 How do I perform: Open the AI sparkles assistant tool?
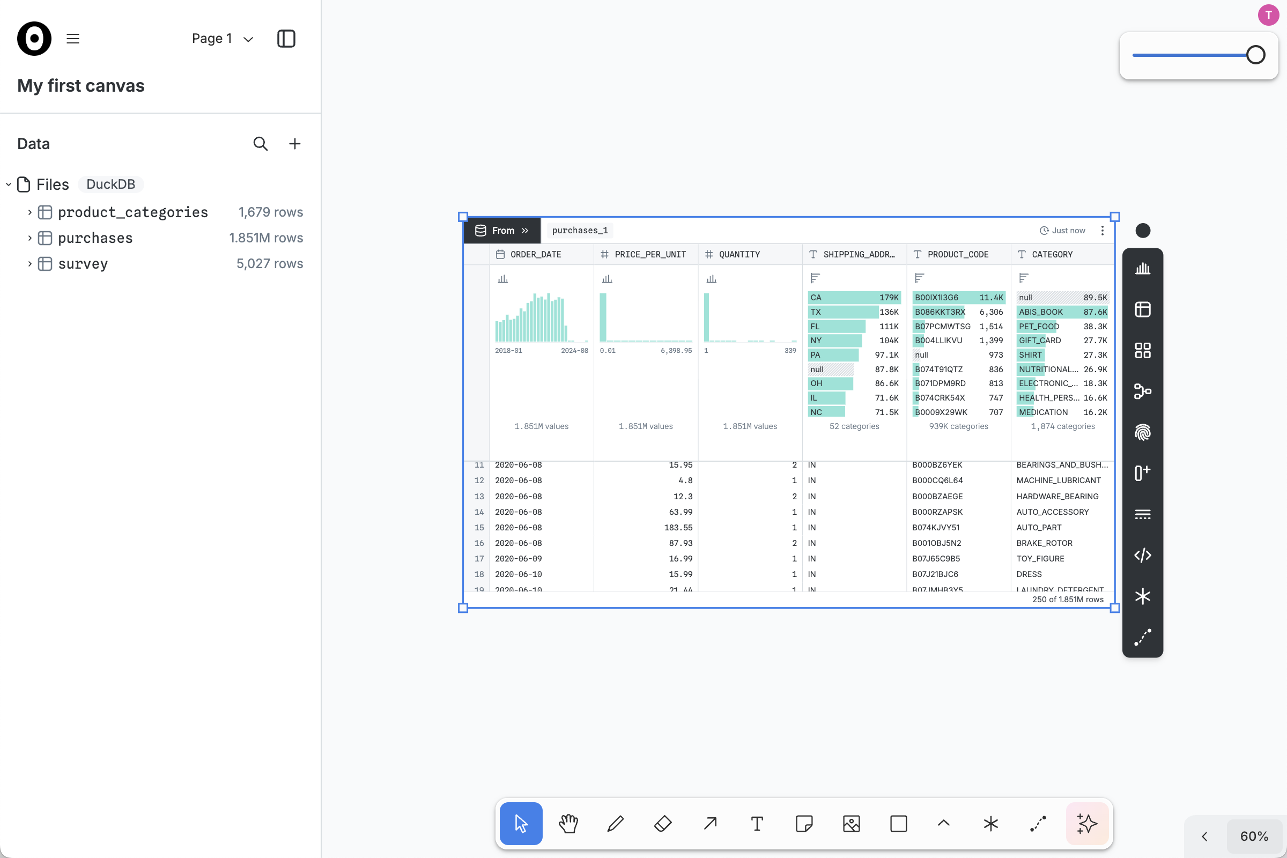pyautogui.click(x=1087, y=824)
